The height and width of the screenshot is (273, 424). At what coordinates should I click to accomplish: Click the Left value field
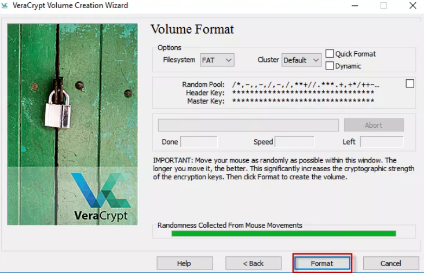point(382,142)
